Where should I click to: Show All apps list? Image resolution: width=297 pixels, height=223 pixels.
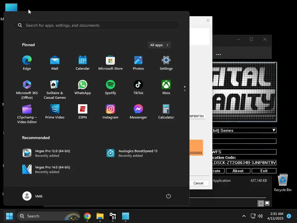pyautogui.click(x=159, y=45)
